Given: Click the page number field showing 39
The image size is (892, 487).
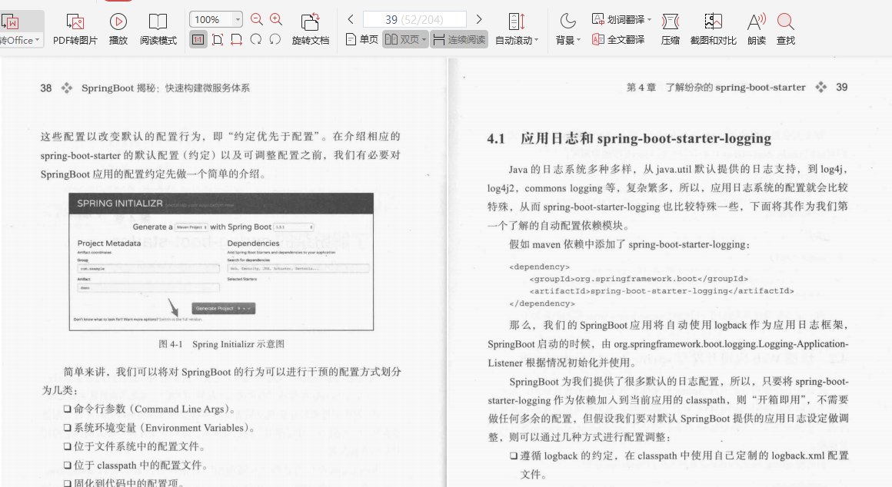Looking at the screenshot, I should tap(414, 19).
